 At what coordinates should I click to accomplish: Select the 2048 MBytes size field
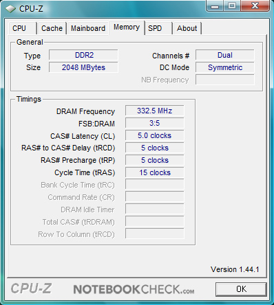(x=83, y=67)
